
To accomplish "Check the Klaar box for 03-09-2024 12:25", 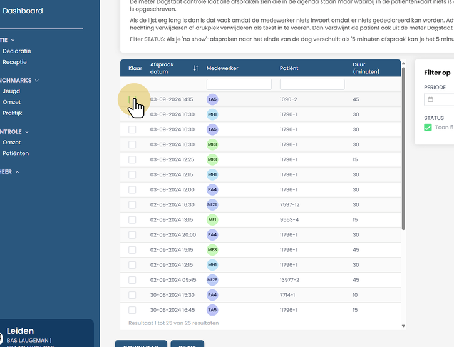I will coord(132,159).
